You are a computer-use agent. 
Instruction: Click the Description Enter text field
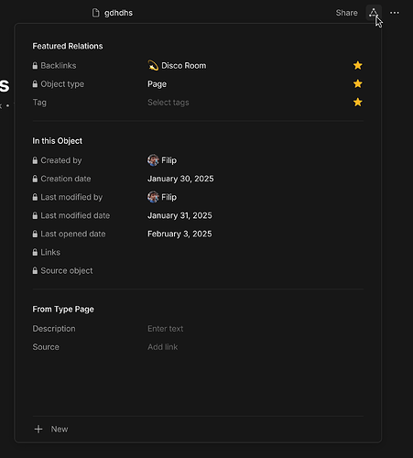165,329
